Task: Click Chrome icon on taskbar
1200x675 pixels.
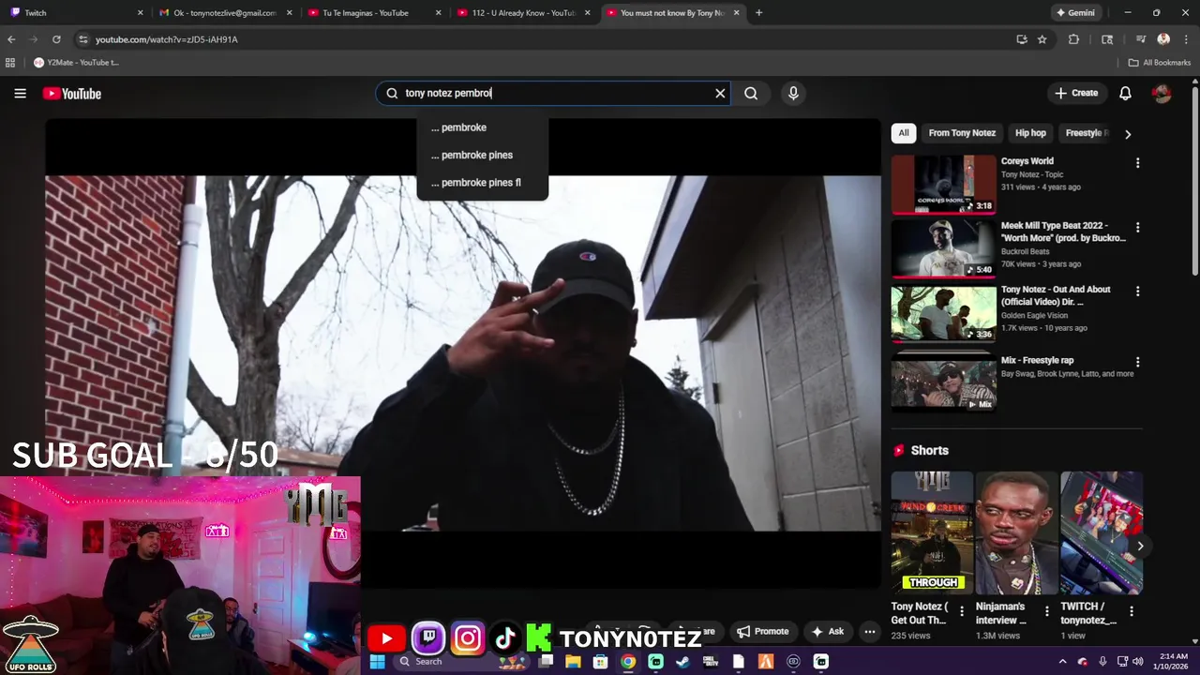Action: (628, 661)
